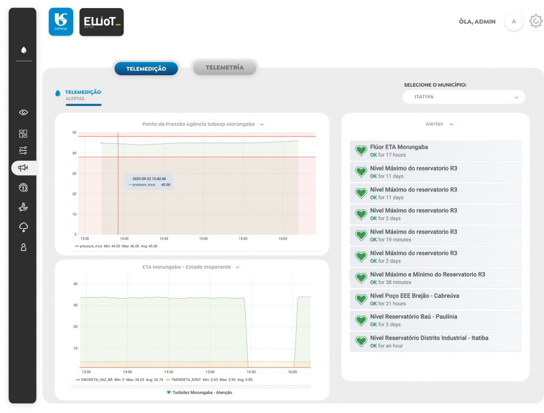Image resolution: width=544 pixels, height=413 pixels.
Task: Click the Flúor ETA Morungaba alert
Action: tap(435, 151)
